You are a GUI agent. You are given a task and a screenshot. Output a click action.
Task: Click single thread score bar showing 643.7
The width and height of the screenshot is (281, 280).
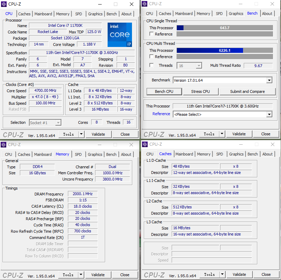pos(225,27)
